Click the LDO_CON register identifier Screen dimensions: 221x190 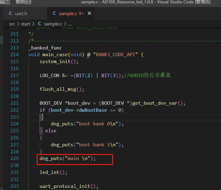pos(50,76)
